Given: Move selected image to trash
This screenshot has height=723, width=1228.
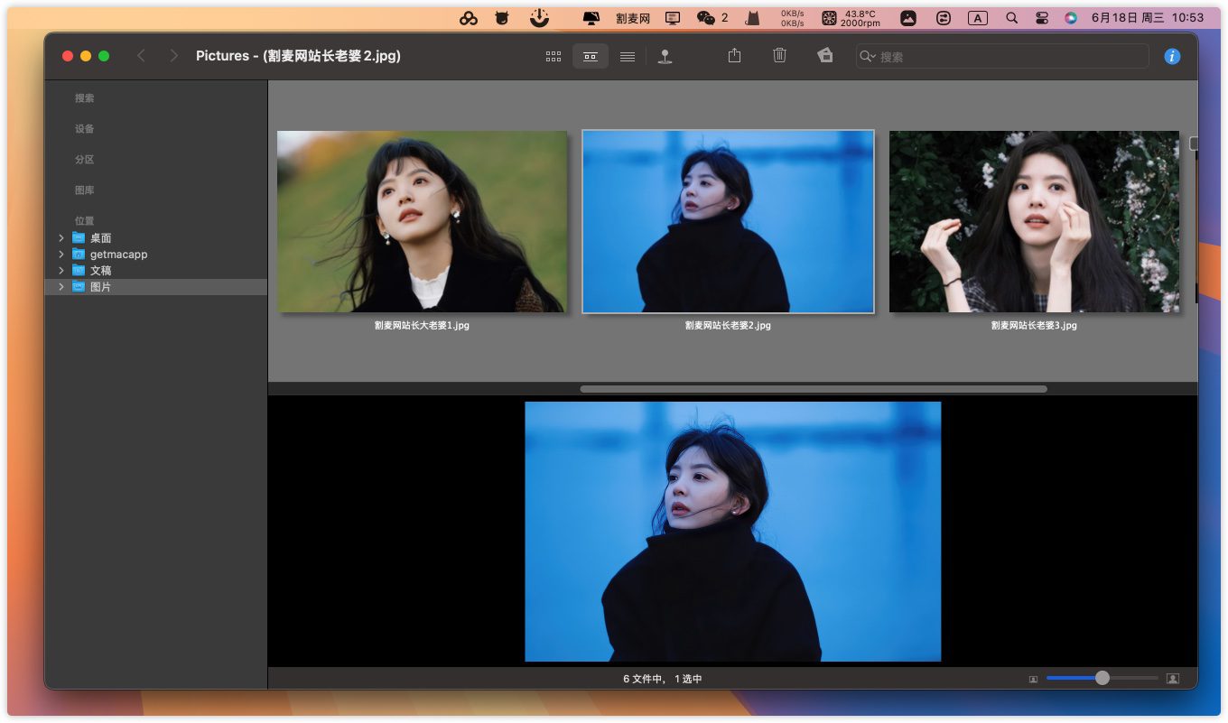Looking at the screenshot, I should pos(779,56).
